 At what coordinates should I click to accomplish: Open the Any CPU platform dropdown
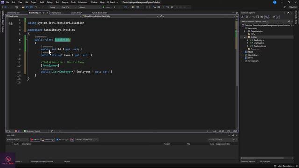point(69,7)
